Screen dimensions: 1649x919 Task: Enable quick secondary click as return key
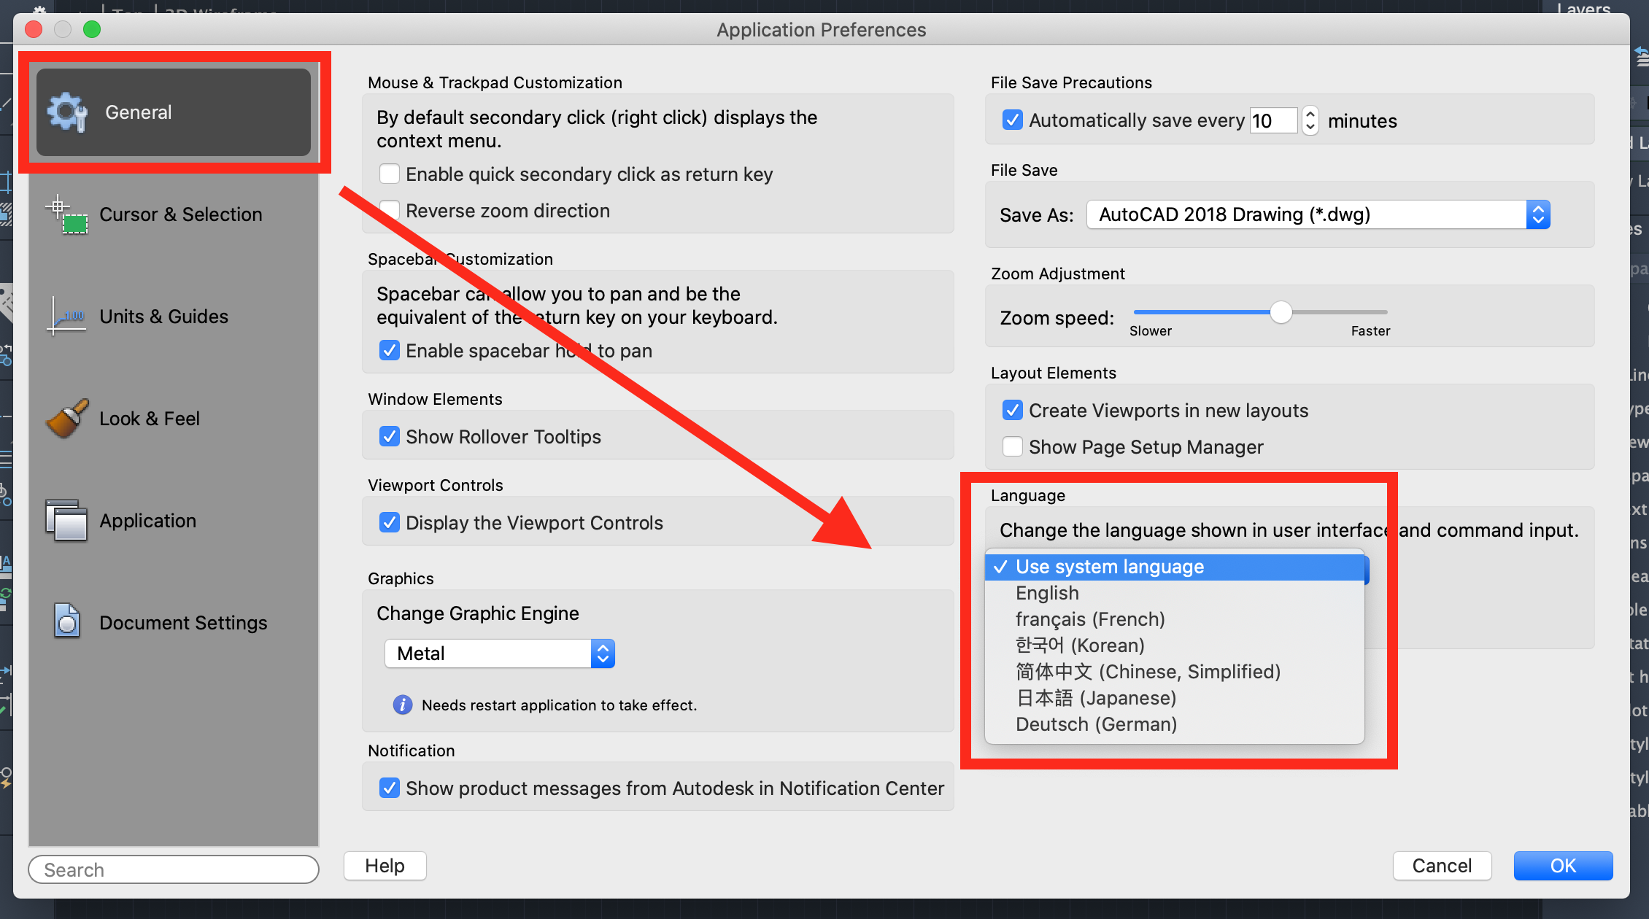390,174
